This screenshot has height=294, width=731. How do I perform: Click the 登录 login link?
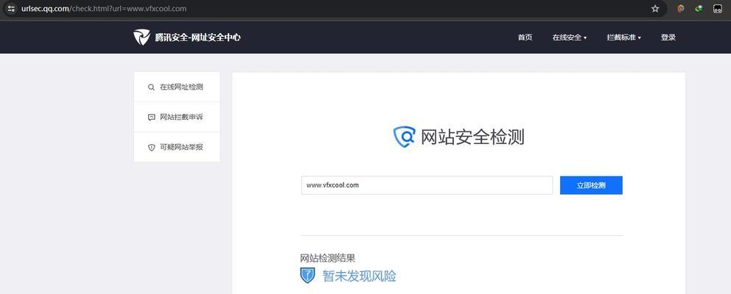(668, 37)
